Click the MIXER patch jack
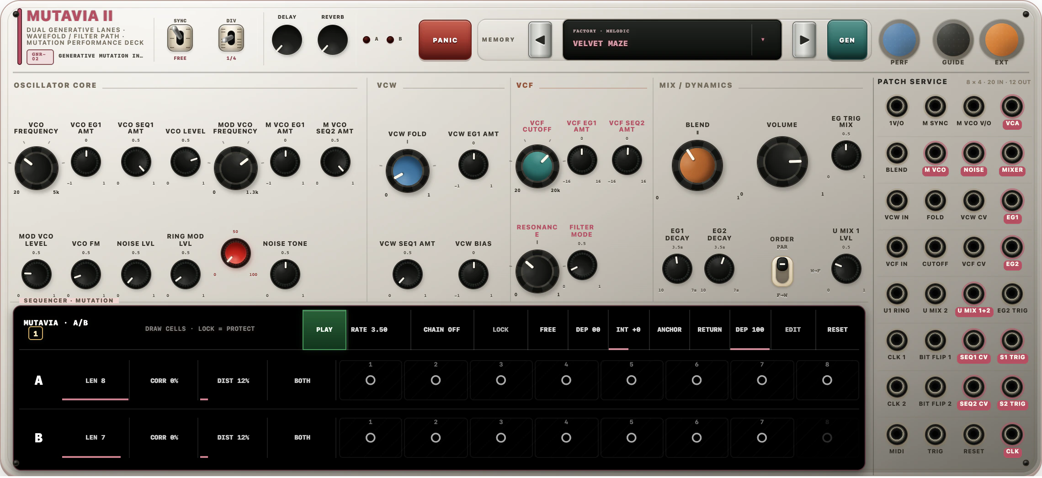The height and width of the screenshot is (478, 1042). tap(1012, 153)
